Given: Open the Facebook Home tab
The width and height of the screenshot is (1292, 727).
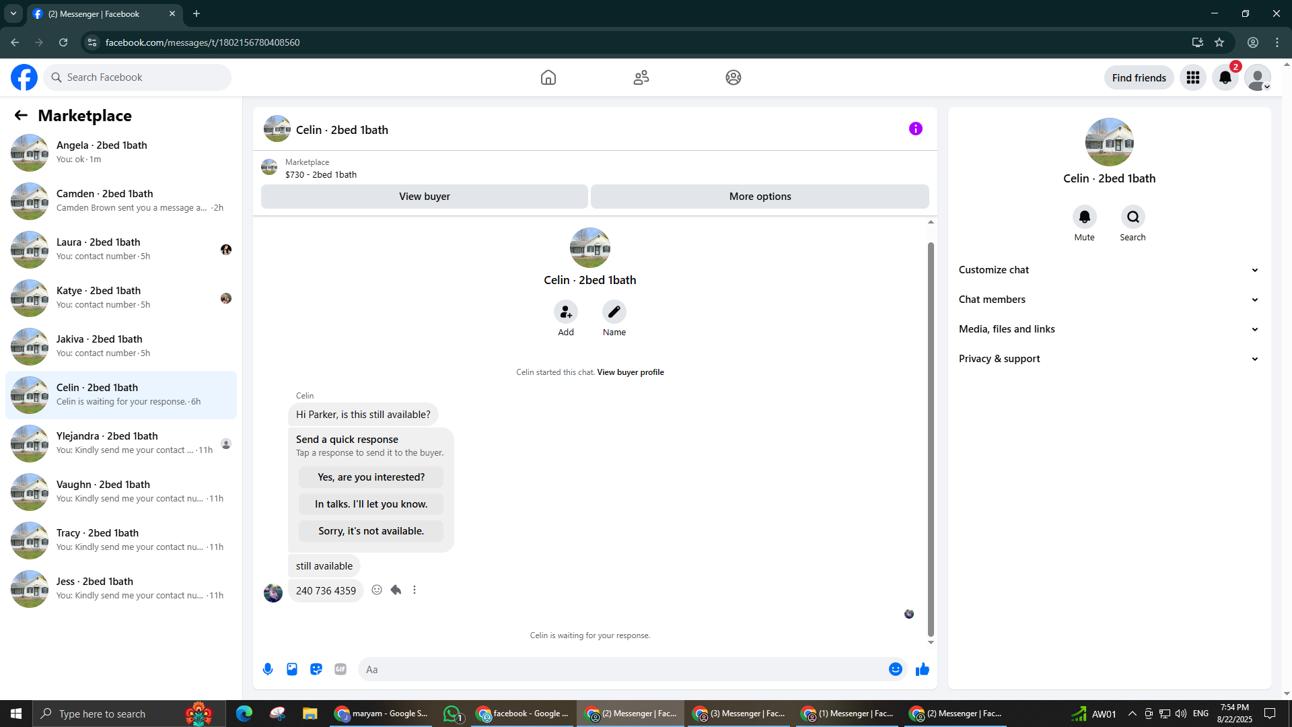Looking at the screenshot, I should [x=548, y=77].
